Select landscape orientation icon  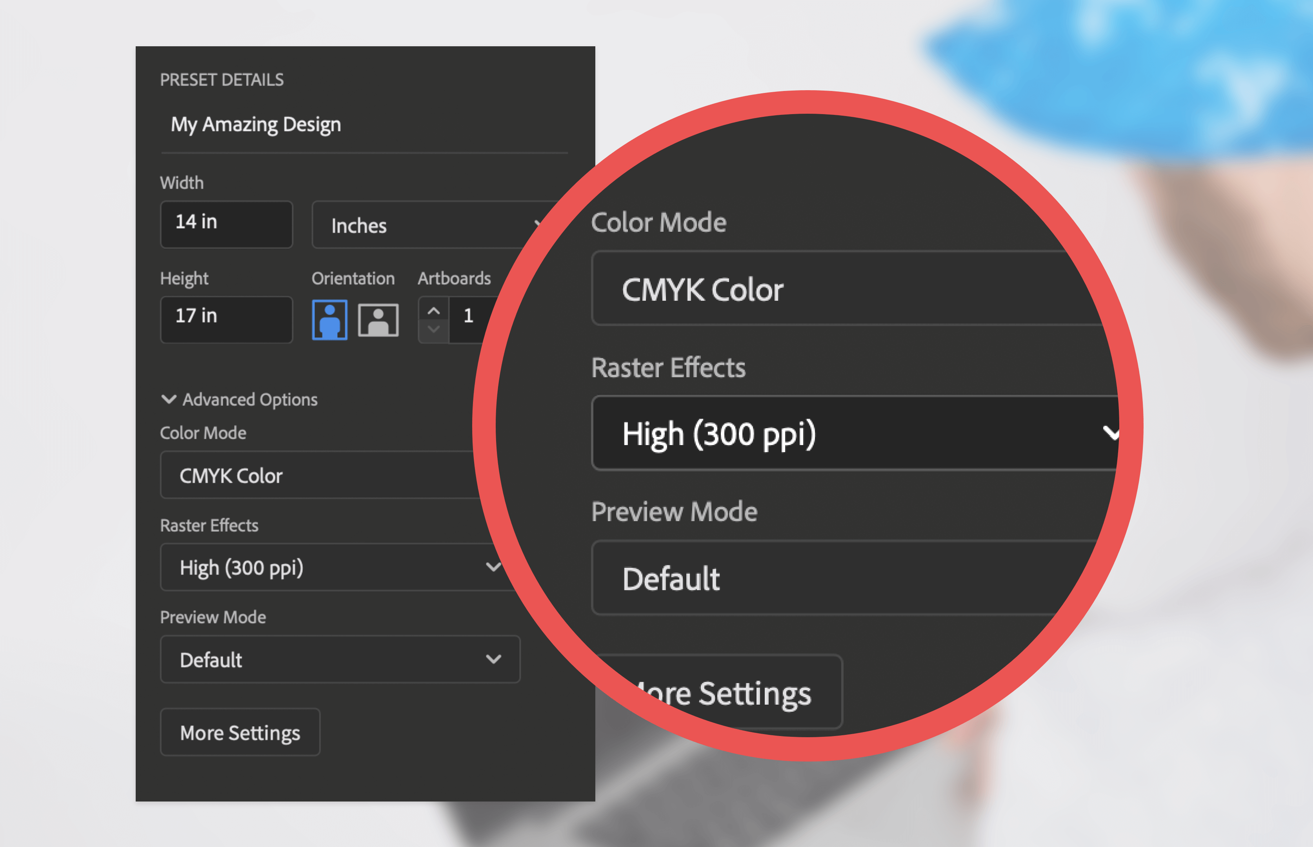tap(378, 320)
